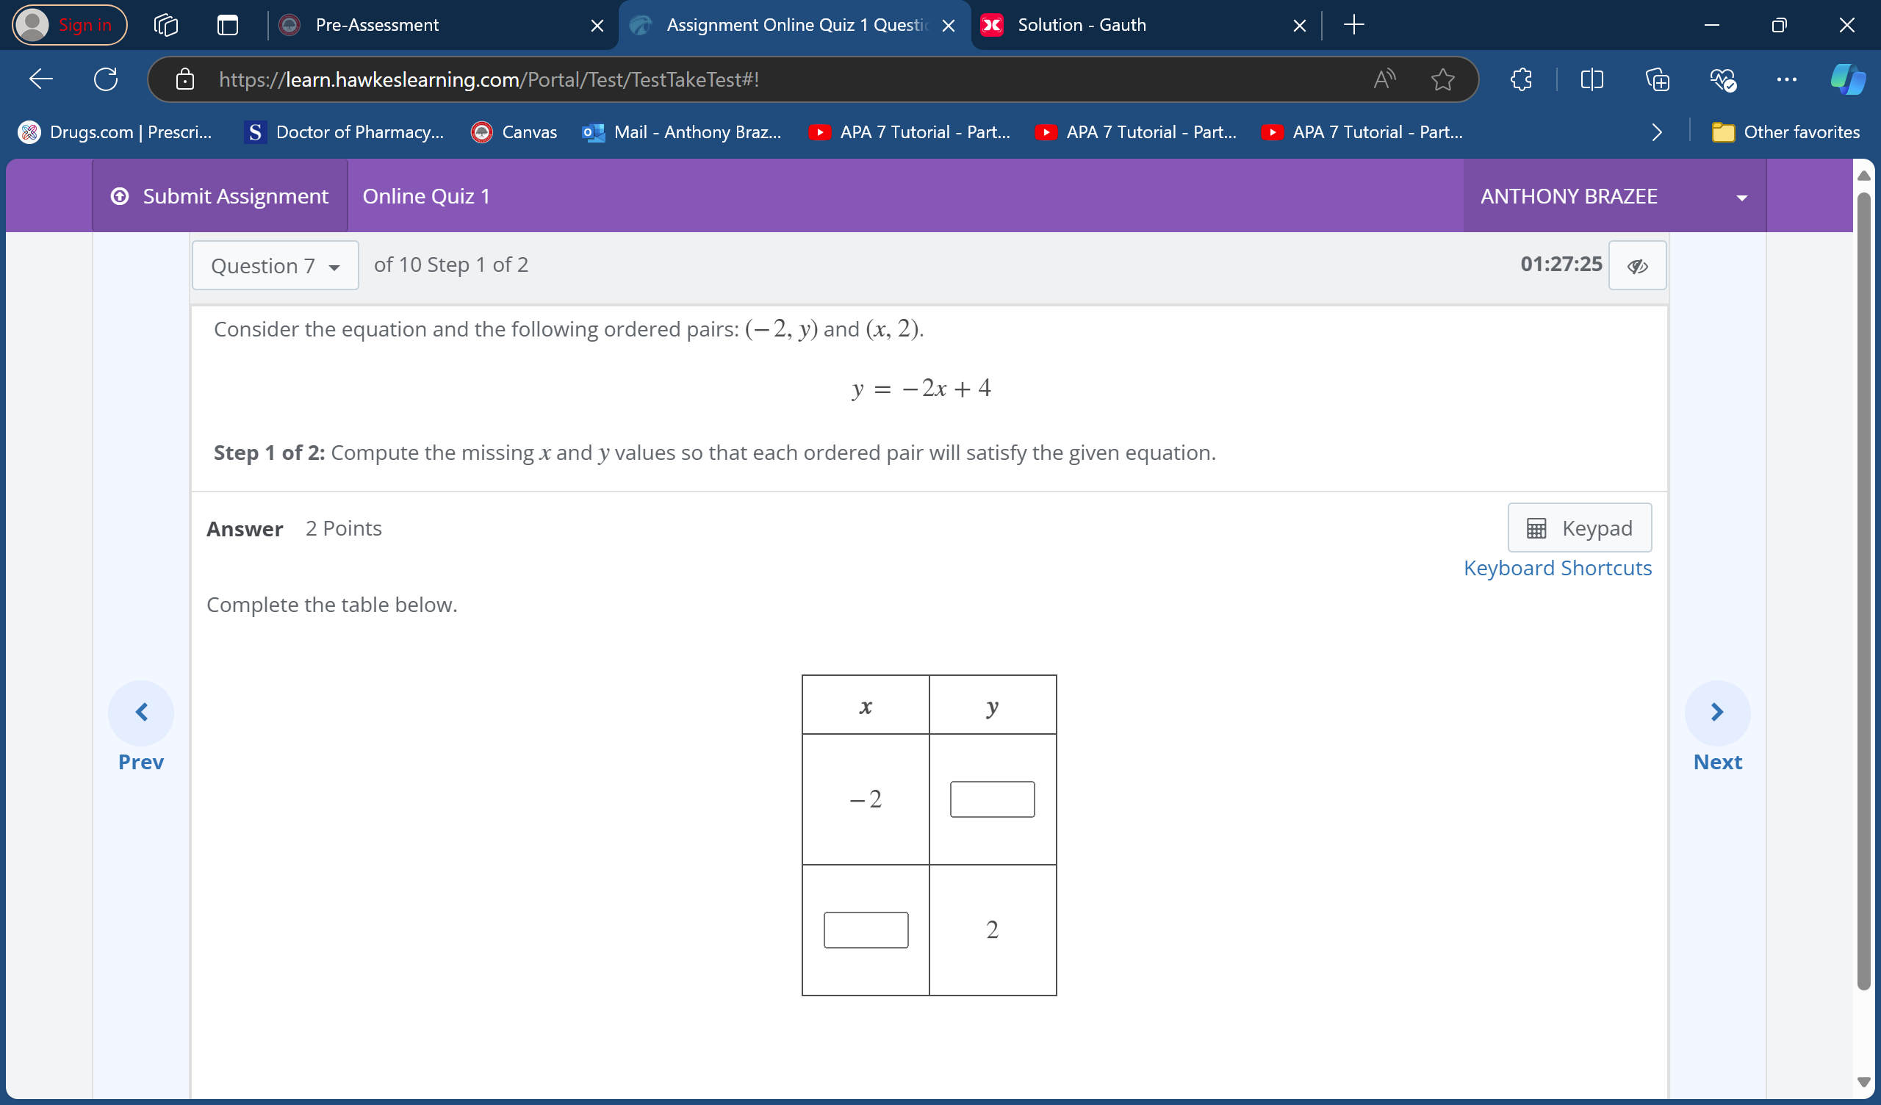Open Read aloud in address bar
This screenshot has width=1881, height=1105.
tap(1384, 79)
